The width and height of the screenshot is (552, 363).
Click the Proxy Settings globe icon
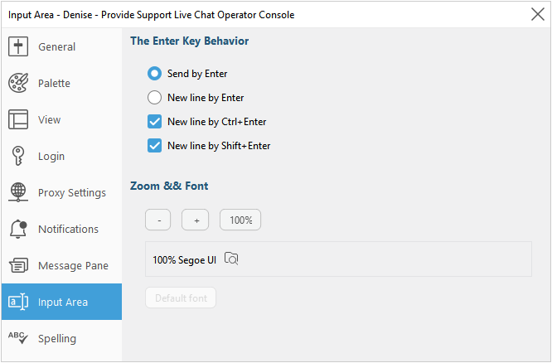(18, 193)
